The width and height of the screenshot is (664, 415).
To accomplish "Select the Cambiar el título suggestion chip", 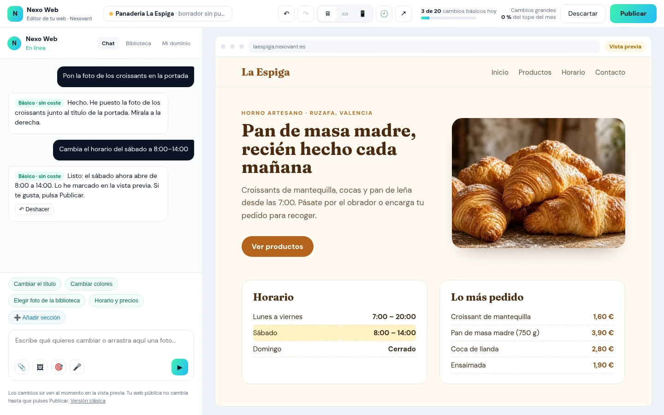I will point(35,284).
